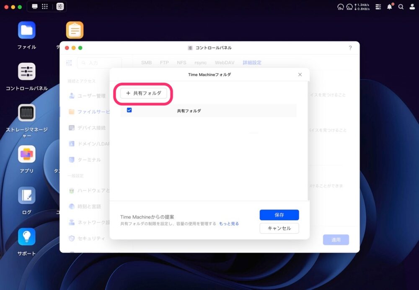The width and height of the screenshot is (419, 290).
Task: Open the アプリ desktop icon
Action: point(27,154)
